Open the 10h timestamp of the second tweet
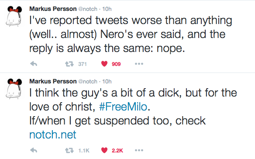The height and width of the screenshot is (159, 255). (107, 81)
